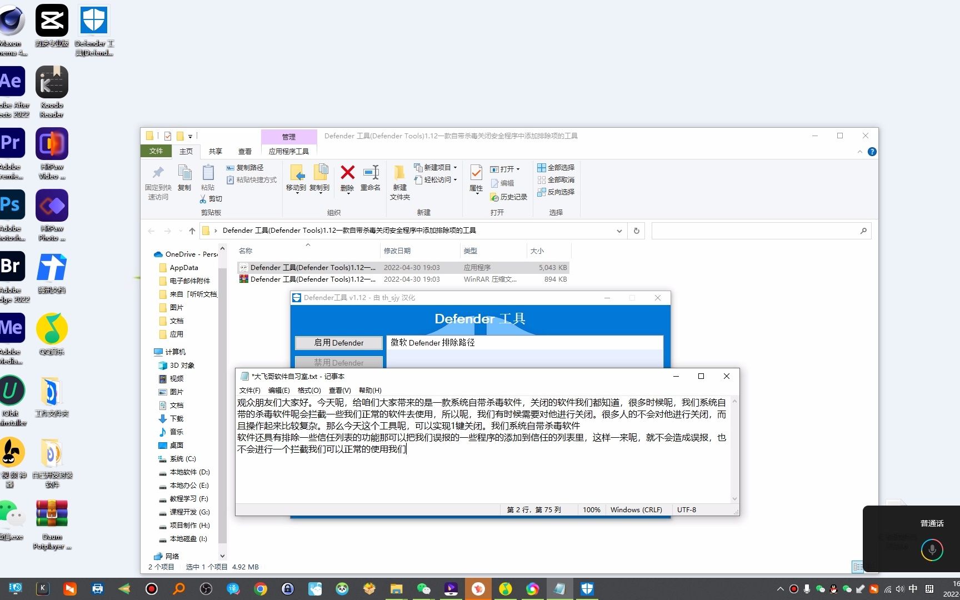Click 全部取消 deselect all
Screen dimensions: 960x600
556,179
